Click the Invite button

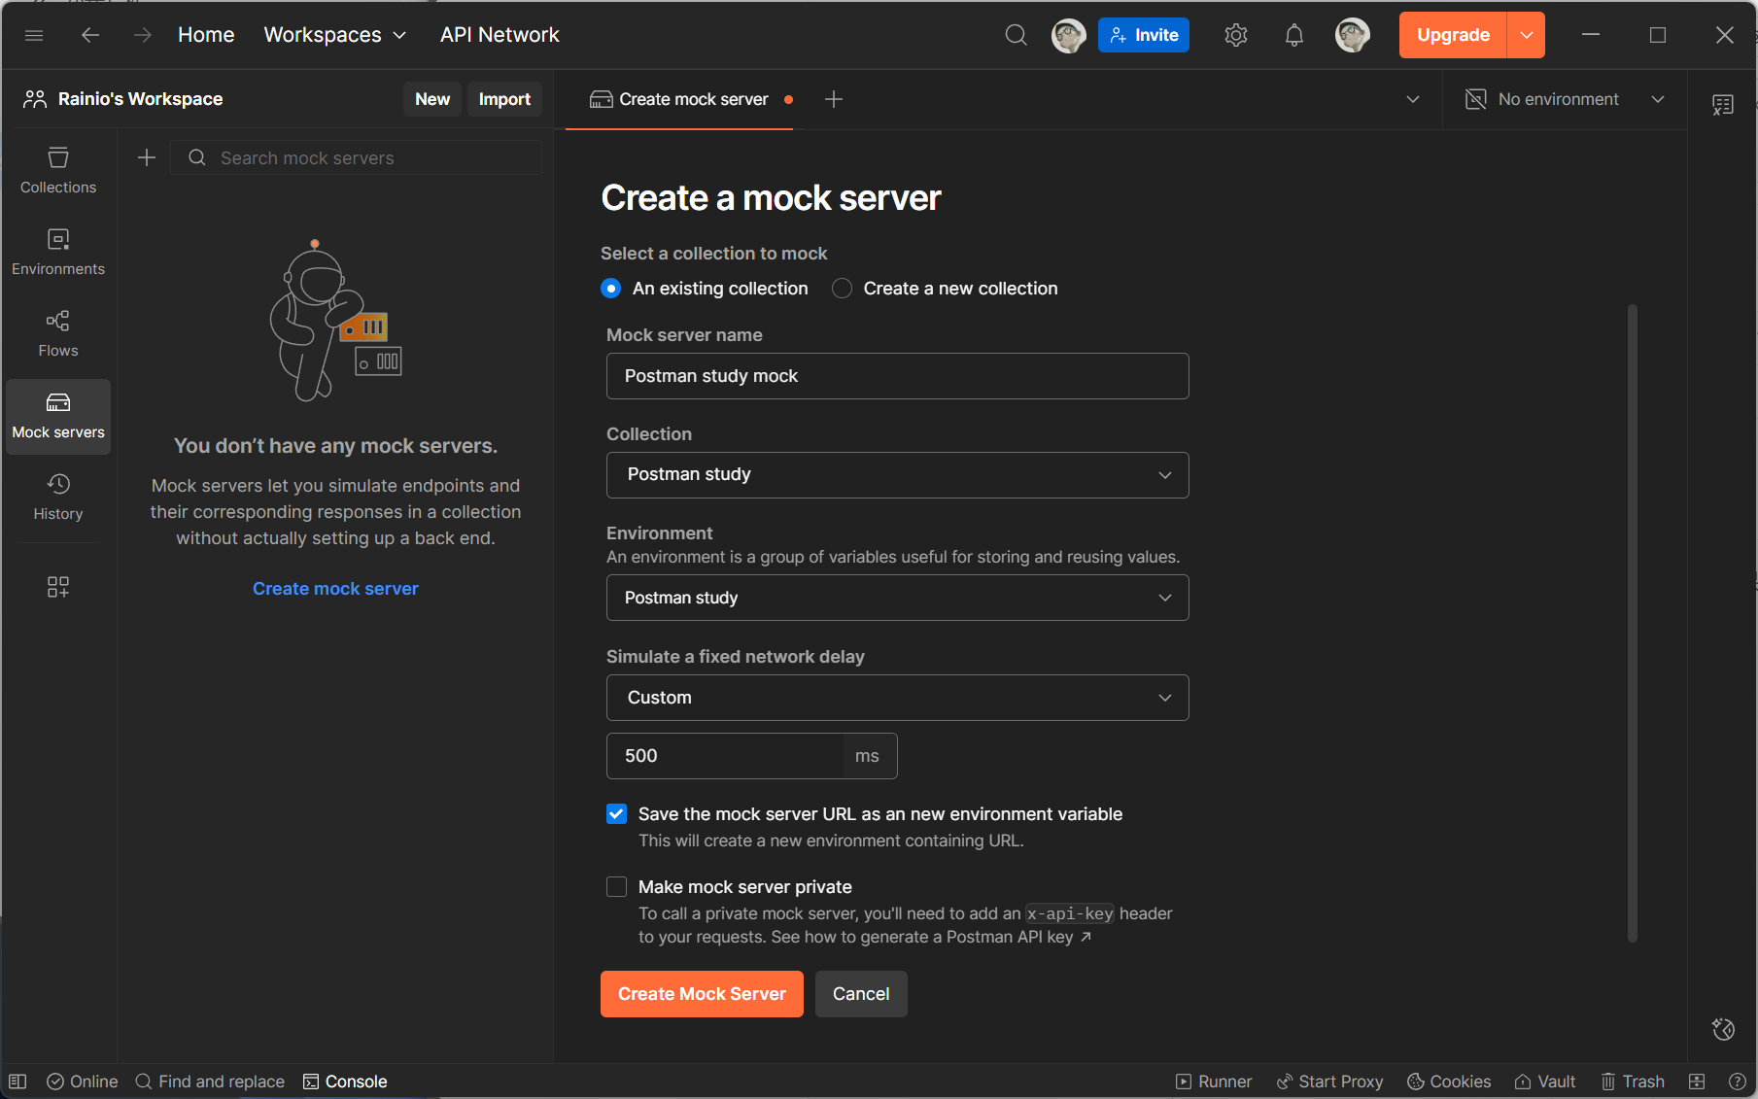1144,35
